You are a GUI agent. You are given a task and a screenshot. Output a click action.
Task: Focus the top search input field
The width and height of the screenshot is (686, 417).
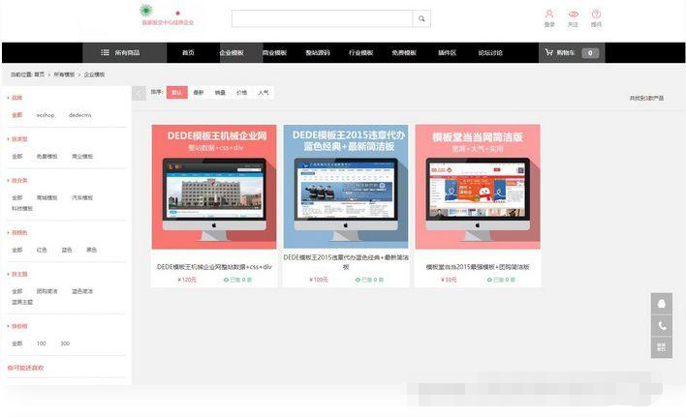coord(322,18)
